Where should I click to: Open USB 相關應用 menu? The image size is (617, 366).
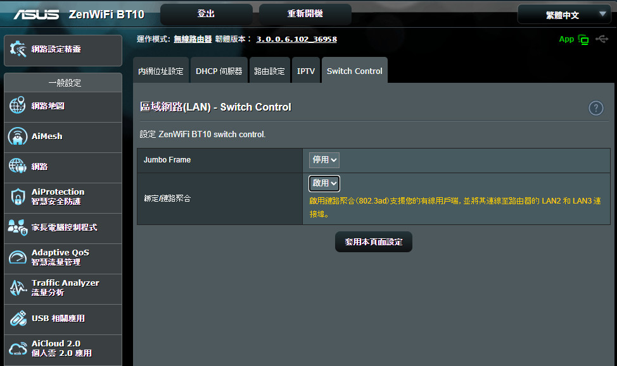click(x=63, y=319)
